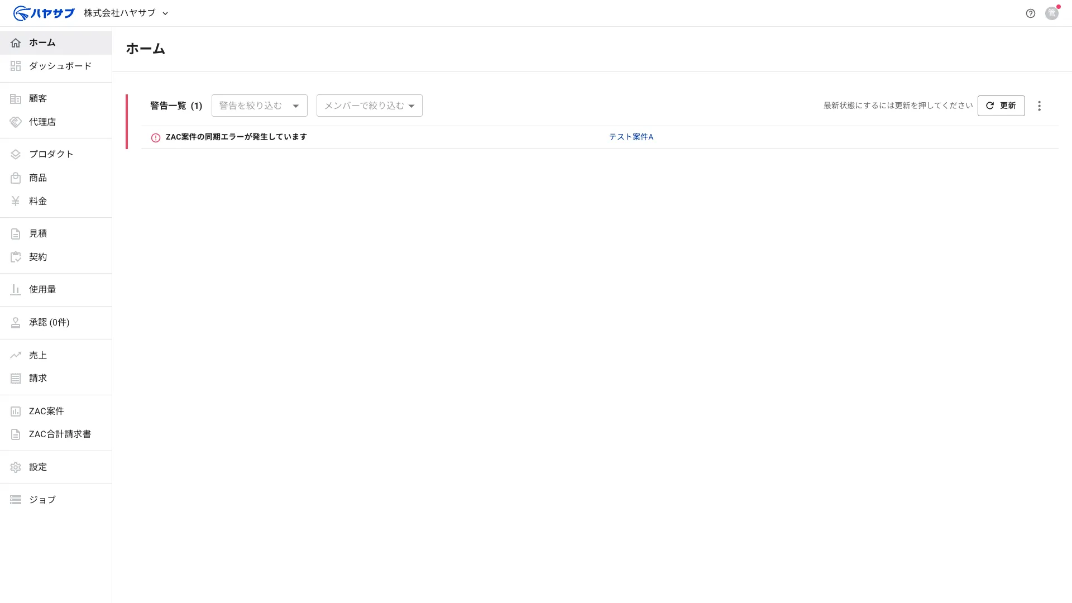The image size is (1072, 603).
Task: Select 設定 in the sidebar
Action: click(x=56, y=467)
